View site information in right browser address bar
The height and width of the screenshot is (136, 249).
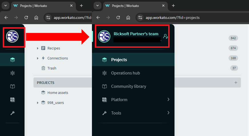(140, 18)
